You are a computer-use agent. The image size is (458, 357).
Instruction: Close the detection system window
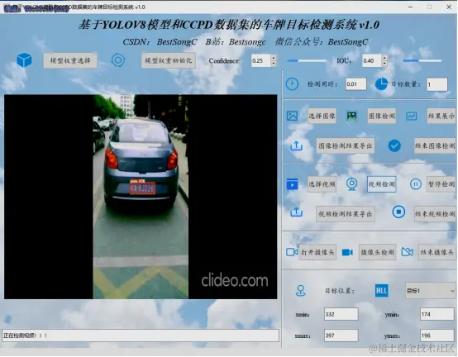pyautogui.click(x=449, y=7)
